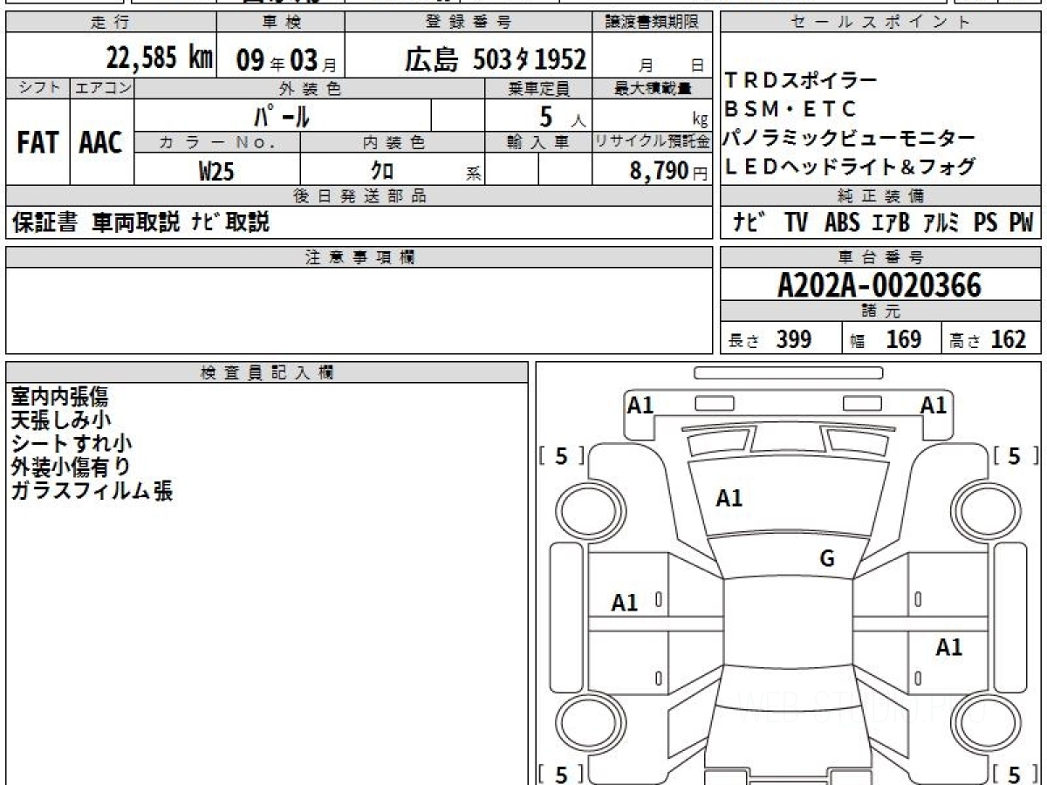This screenshot has width=1047, height=785.
Task: Select the AAC air conditioner cell
Action: click(x=101, y=143)
